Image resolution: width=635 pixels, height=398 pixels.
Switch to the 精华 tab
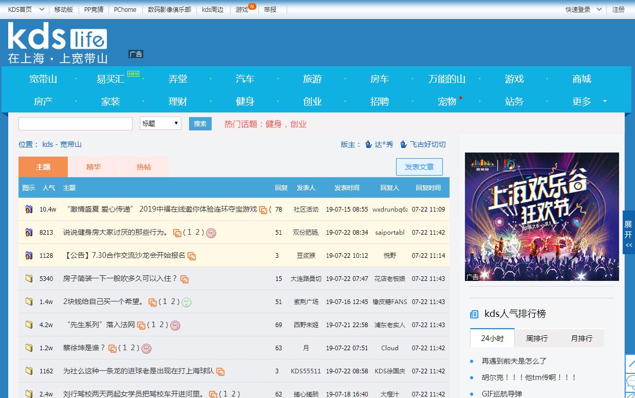93,167
